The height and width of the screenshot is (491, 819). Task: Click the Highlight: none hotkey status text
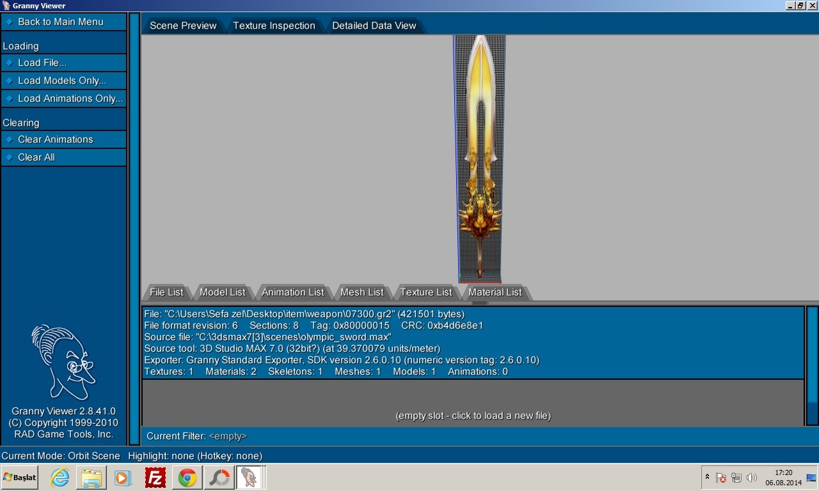(x=195, y=456)
